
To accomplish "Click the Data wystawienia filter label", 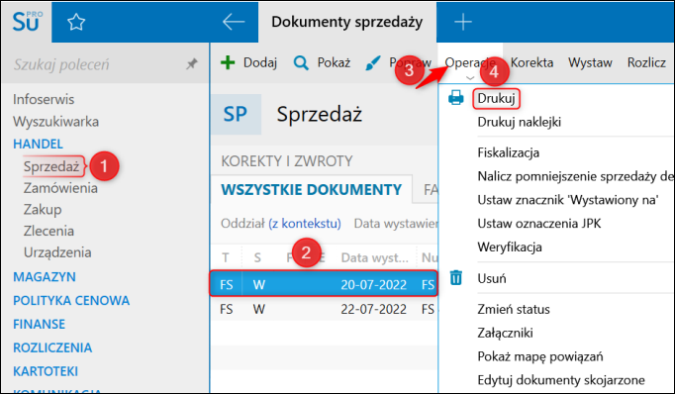I will click(396, 224).
